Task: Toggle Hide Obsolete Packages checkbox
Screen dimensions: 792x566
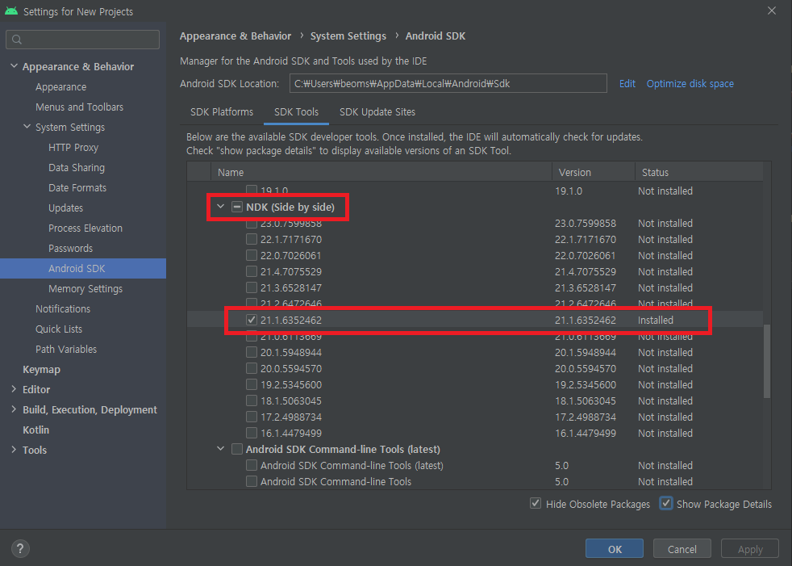Action: point(536,504)
